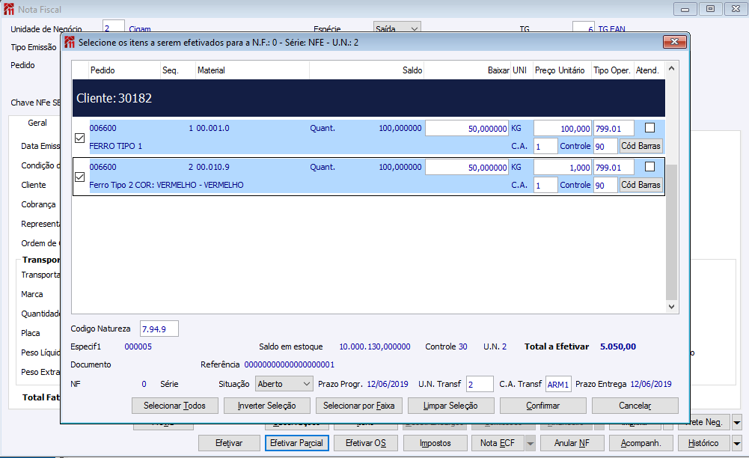This screenshot has height=458, width=749.
Task: Click Efetivar OS in Nota Fiscal window
Action: [x=366, y=443]
